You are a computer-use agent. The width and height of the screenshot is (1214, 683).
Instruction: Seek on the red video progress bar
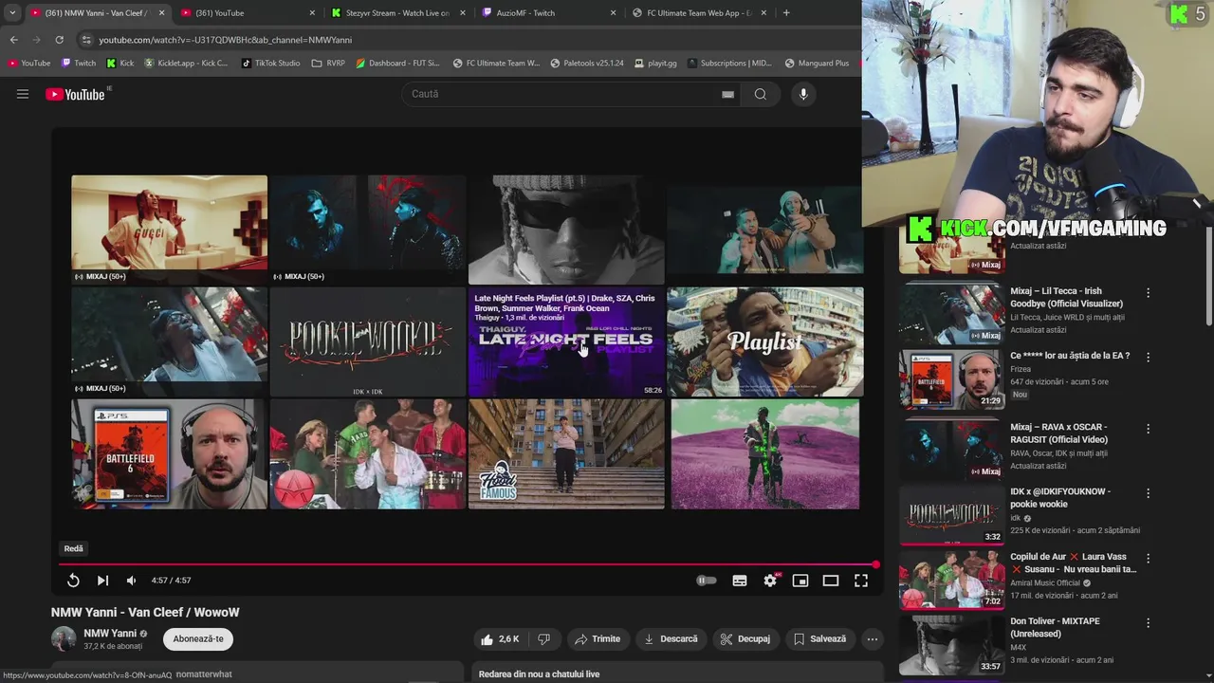click(x=468, y=564)
